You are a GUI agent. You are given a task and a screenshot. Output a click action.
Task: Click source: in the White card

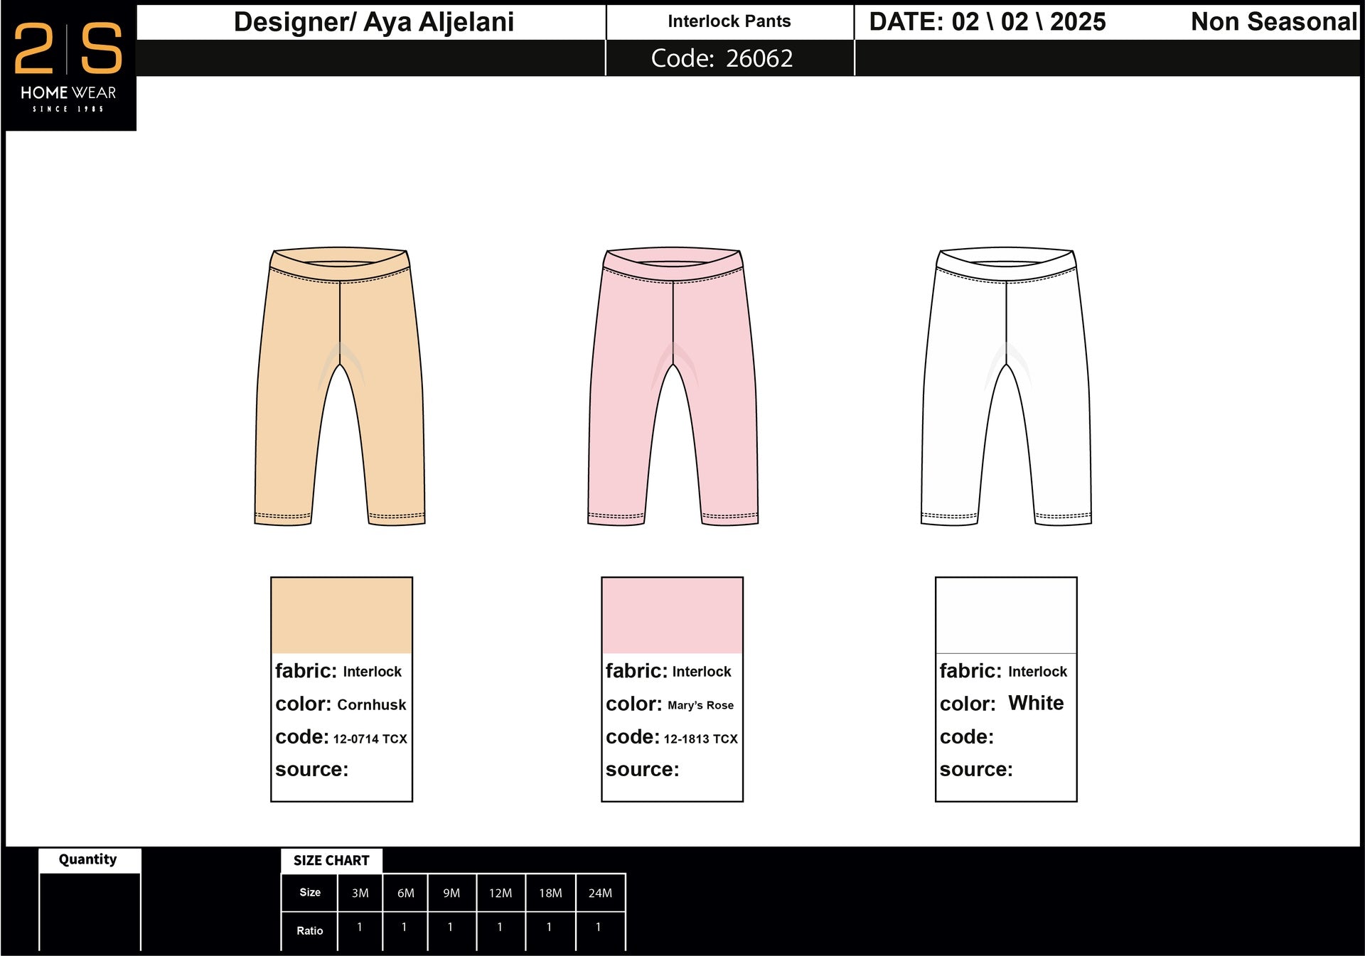(975, 770)
